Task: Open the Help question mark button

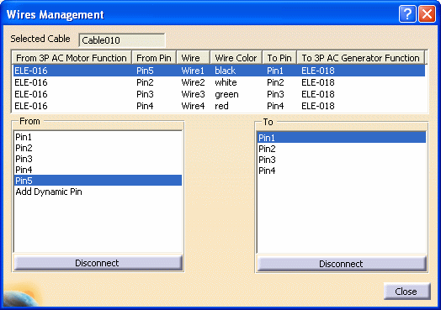Action: coord(407,13)
